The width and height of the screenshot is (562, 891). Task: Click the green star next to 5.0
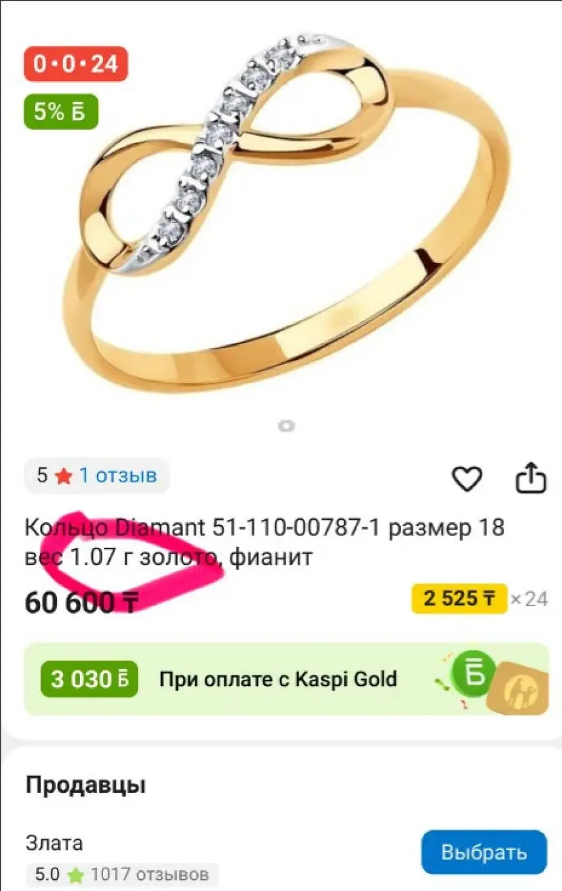pyautogui.click(x=76, y=875)
